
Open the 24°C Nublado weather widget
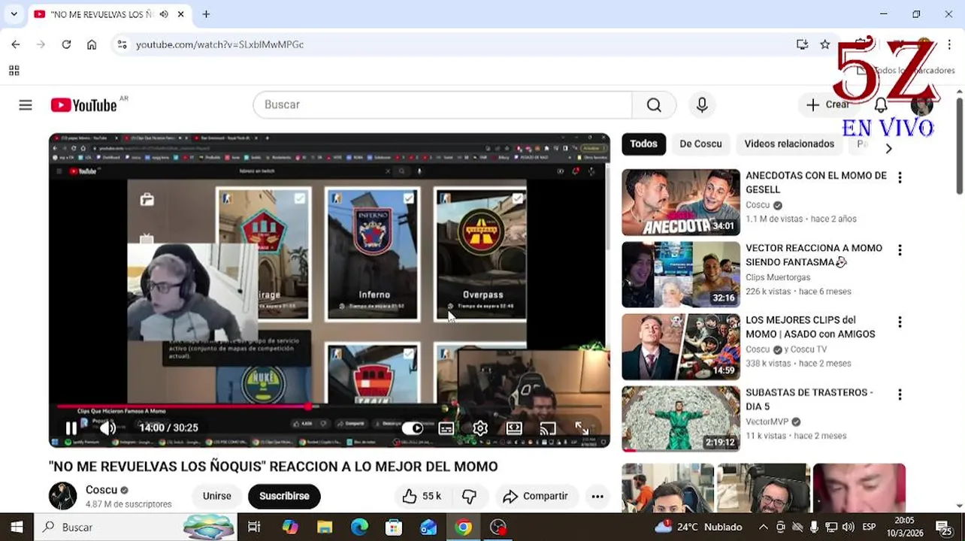point(698,527)
